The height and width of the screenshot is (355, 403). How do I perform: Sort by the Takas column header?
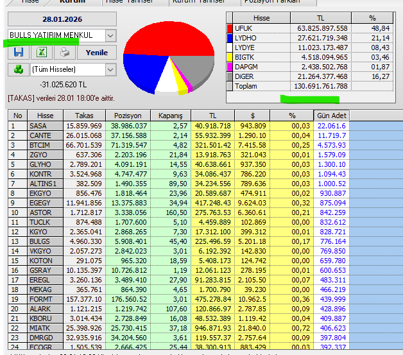(84, 116)
